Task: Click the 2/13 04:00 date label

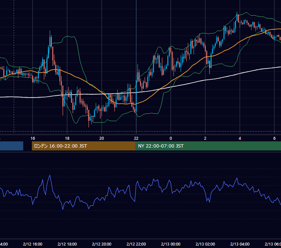Action: click(240, 244)
